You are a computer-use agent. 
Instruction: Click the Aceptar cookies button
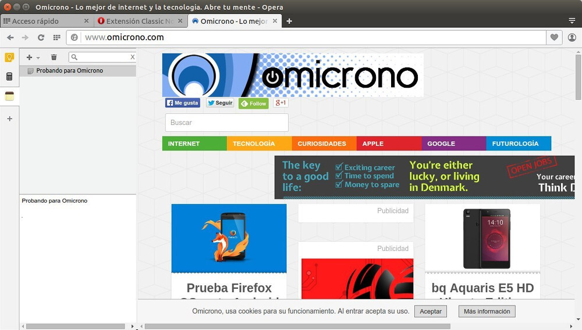[x=431, y=311]
